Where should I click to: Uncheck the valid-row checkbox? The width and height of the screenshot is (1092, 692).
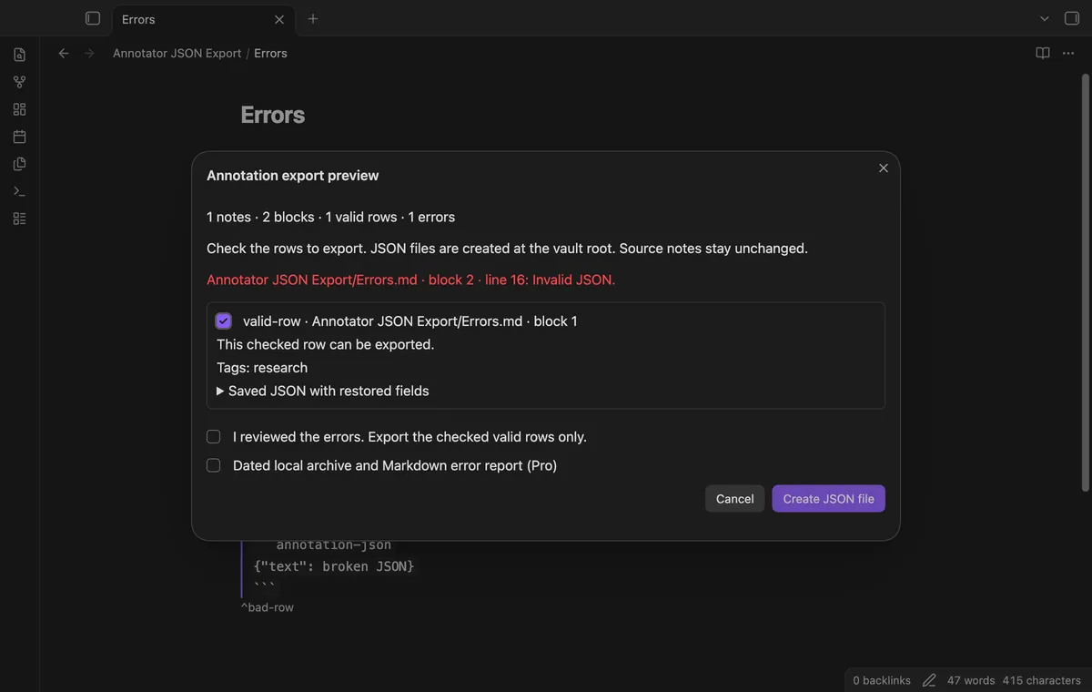pyautogui.click(x=224, y=321)
